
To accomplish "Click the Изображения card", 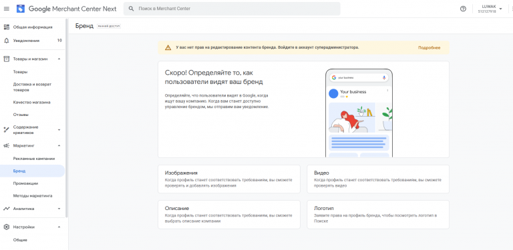I will tap(229, 179).
